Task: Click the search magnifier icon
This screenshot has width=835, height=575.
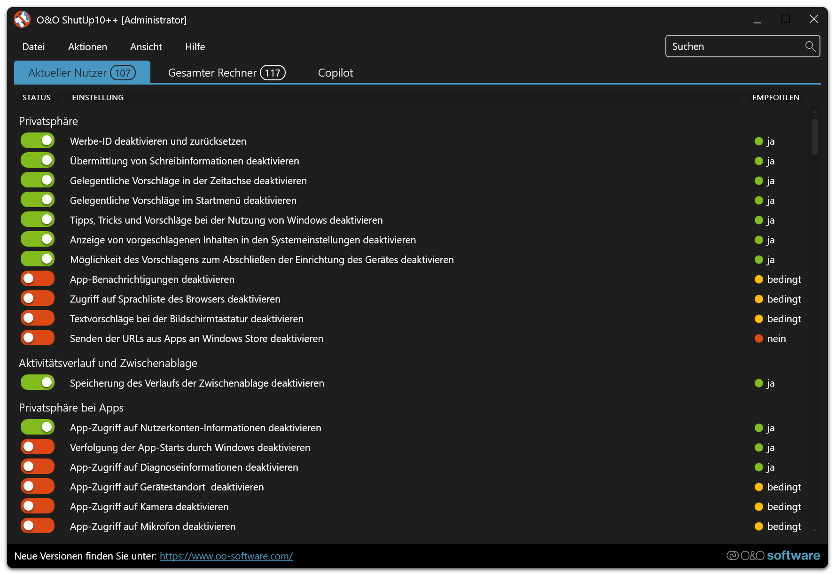Action: pyautogui.click(x=810, y=46)
